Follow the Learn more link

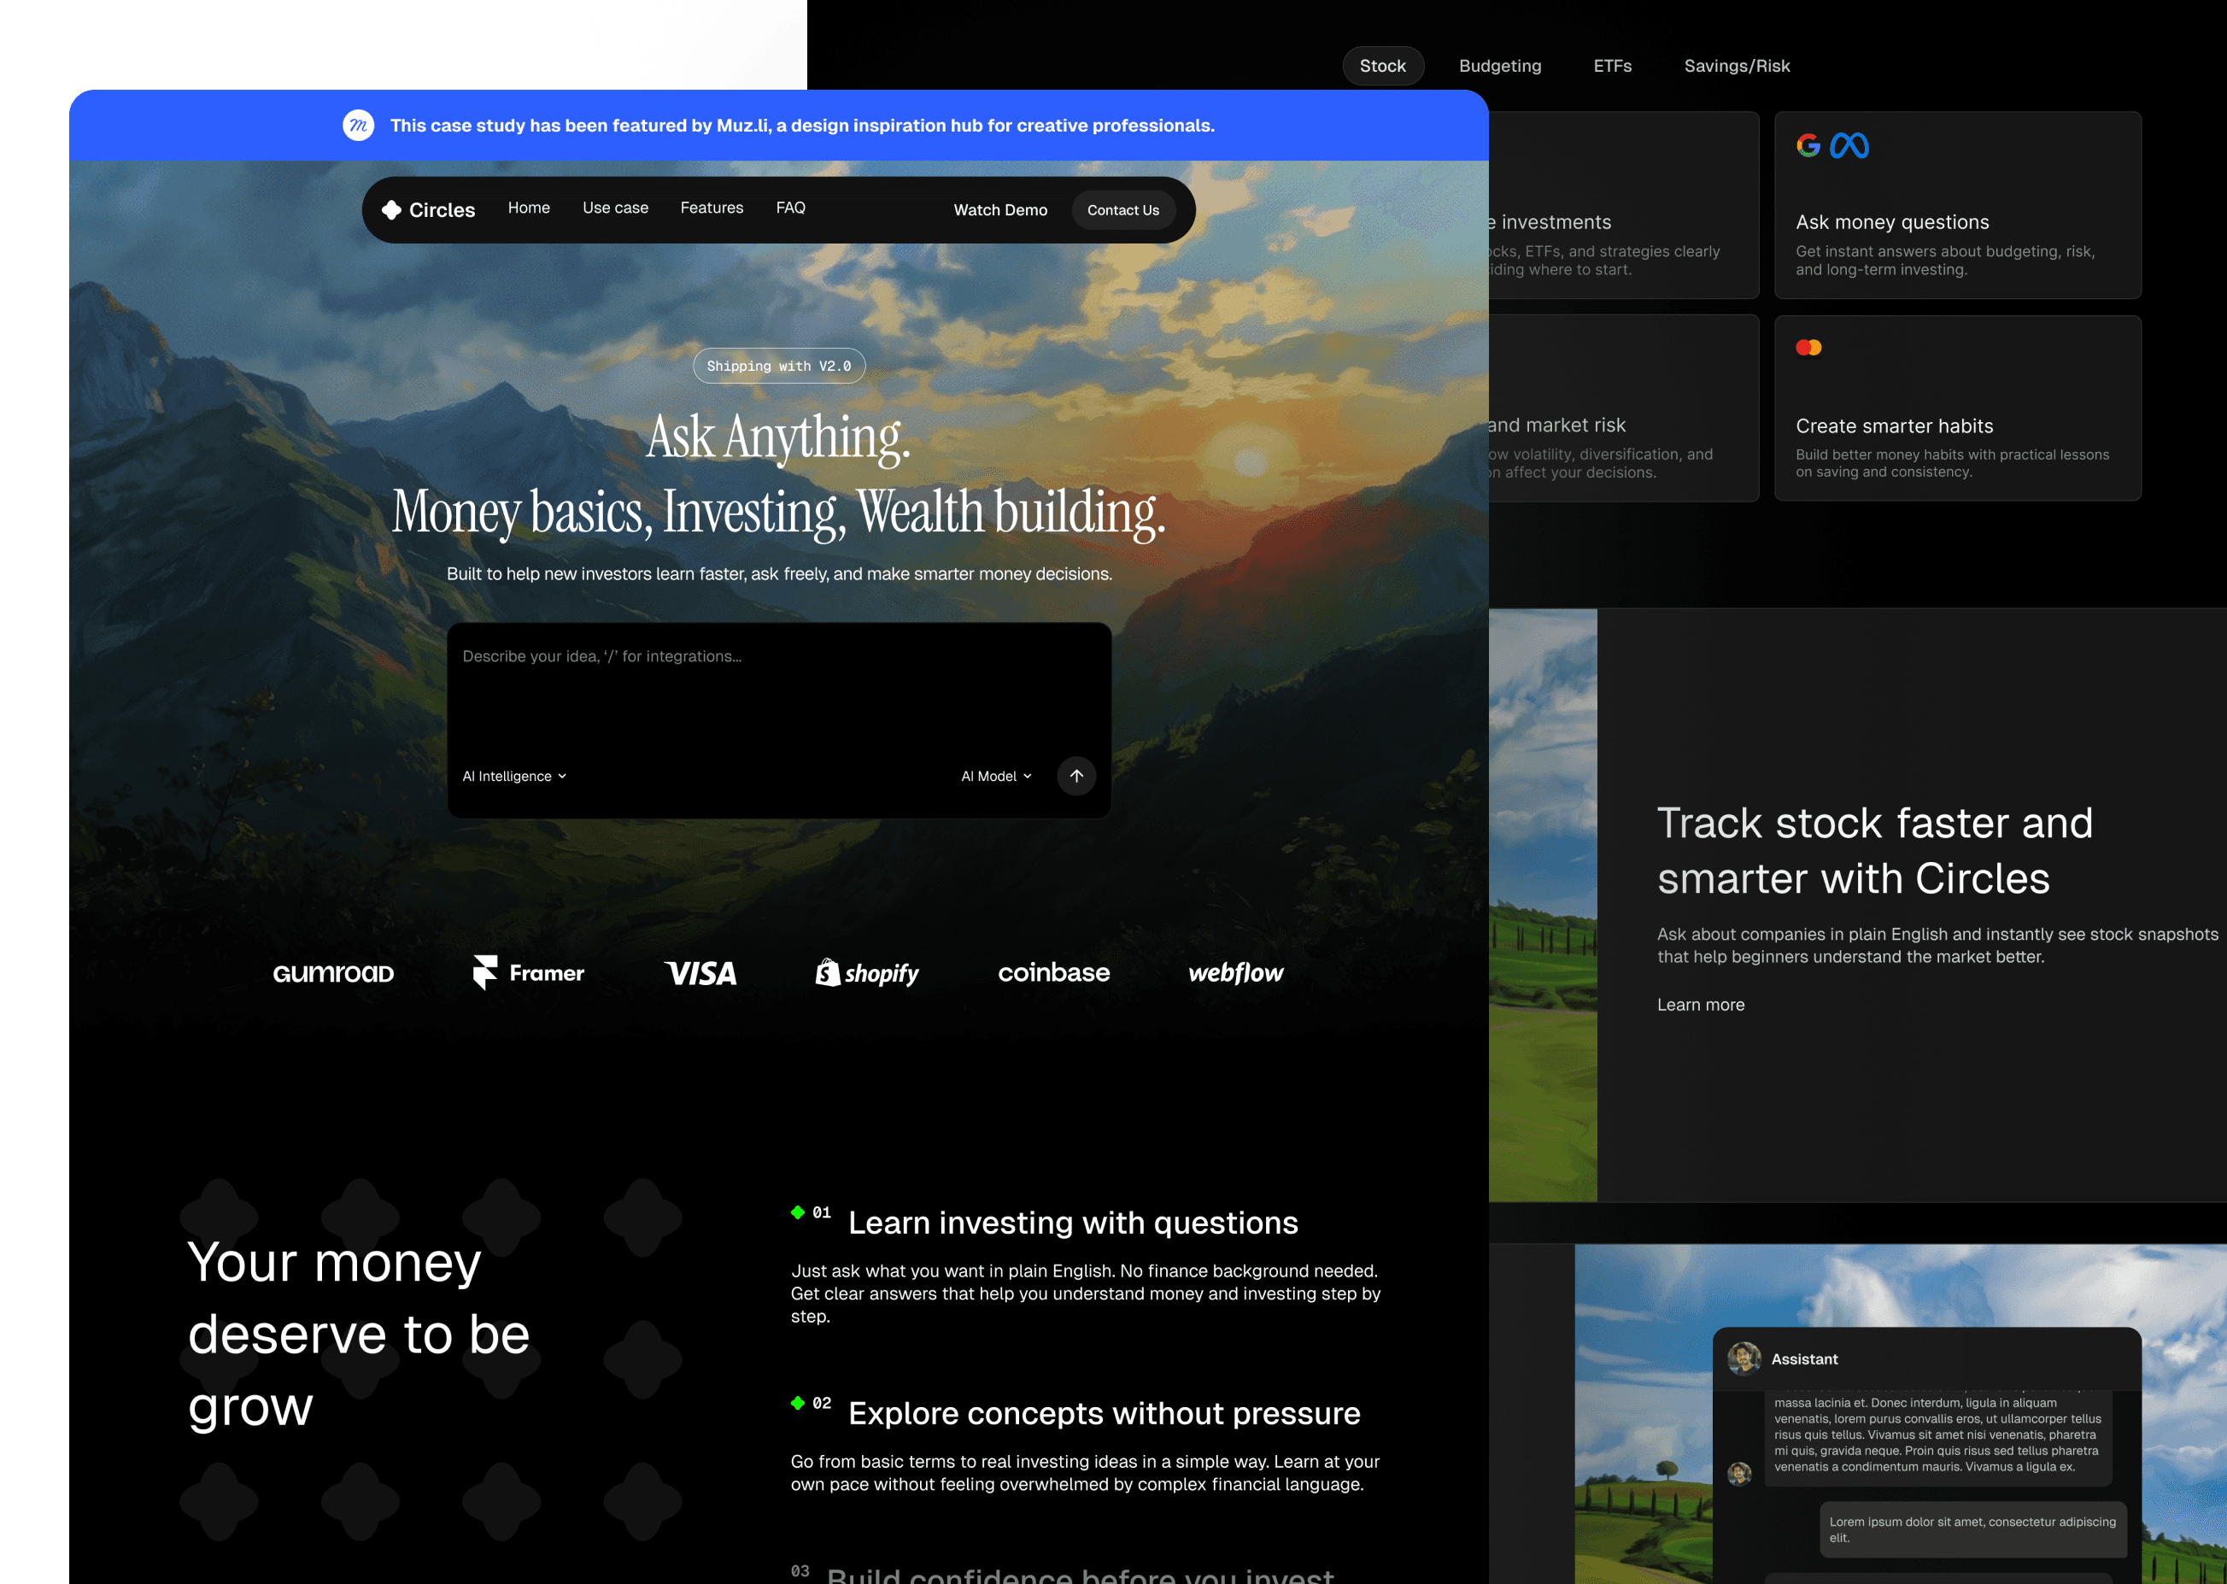[x=1701, y=1005]
